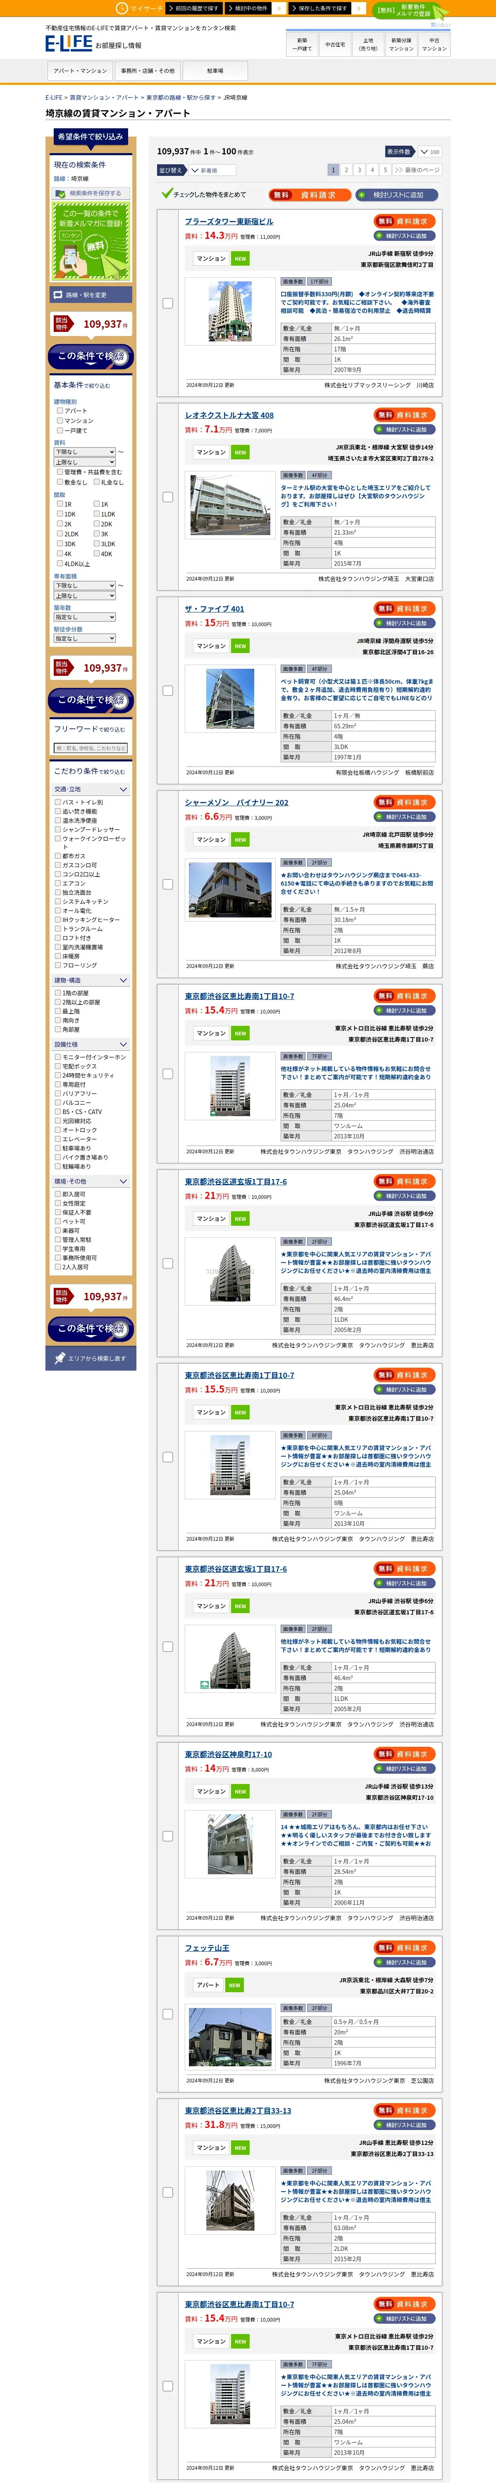This screenshot has height=2483, width=496.
Task: Go to results page 3
Action: click(359, 170)
